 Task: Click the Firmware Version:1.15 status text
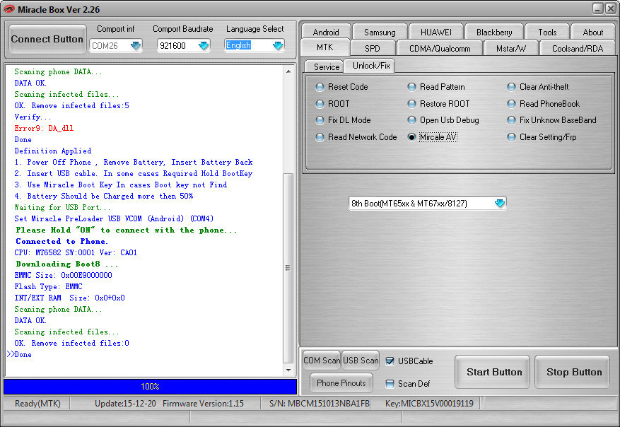(x=203, y=403)
